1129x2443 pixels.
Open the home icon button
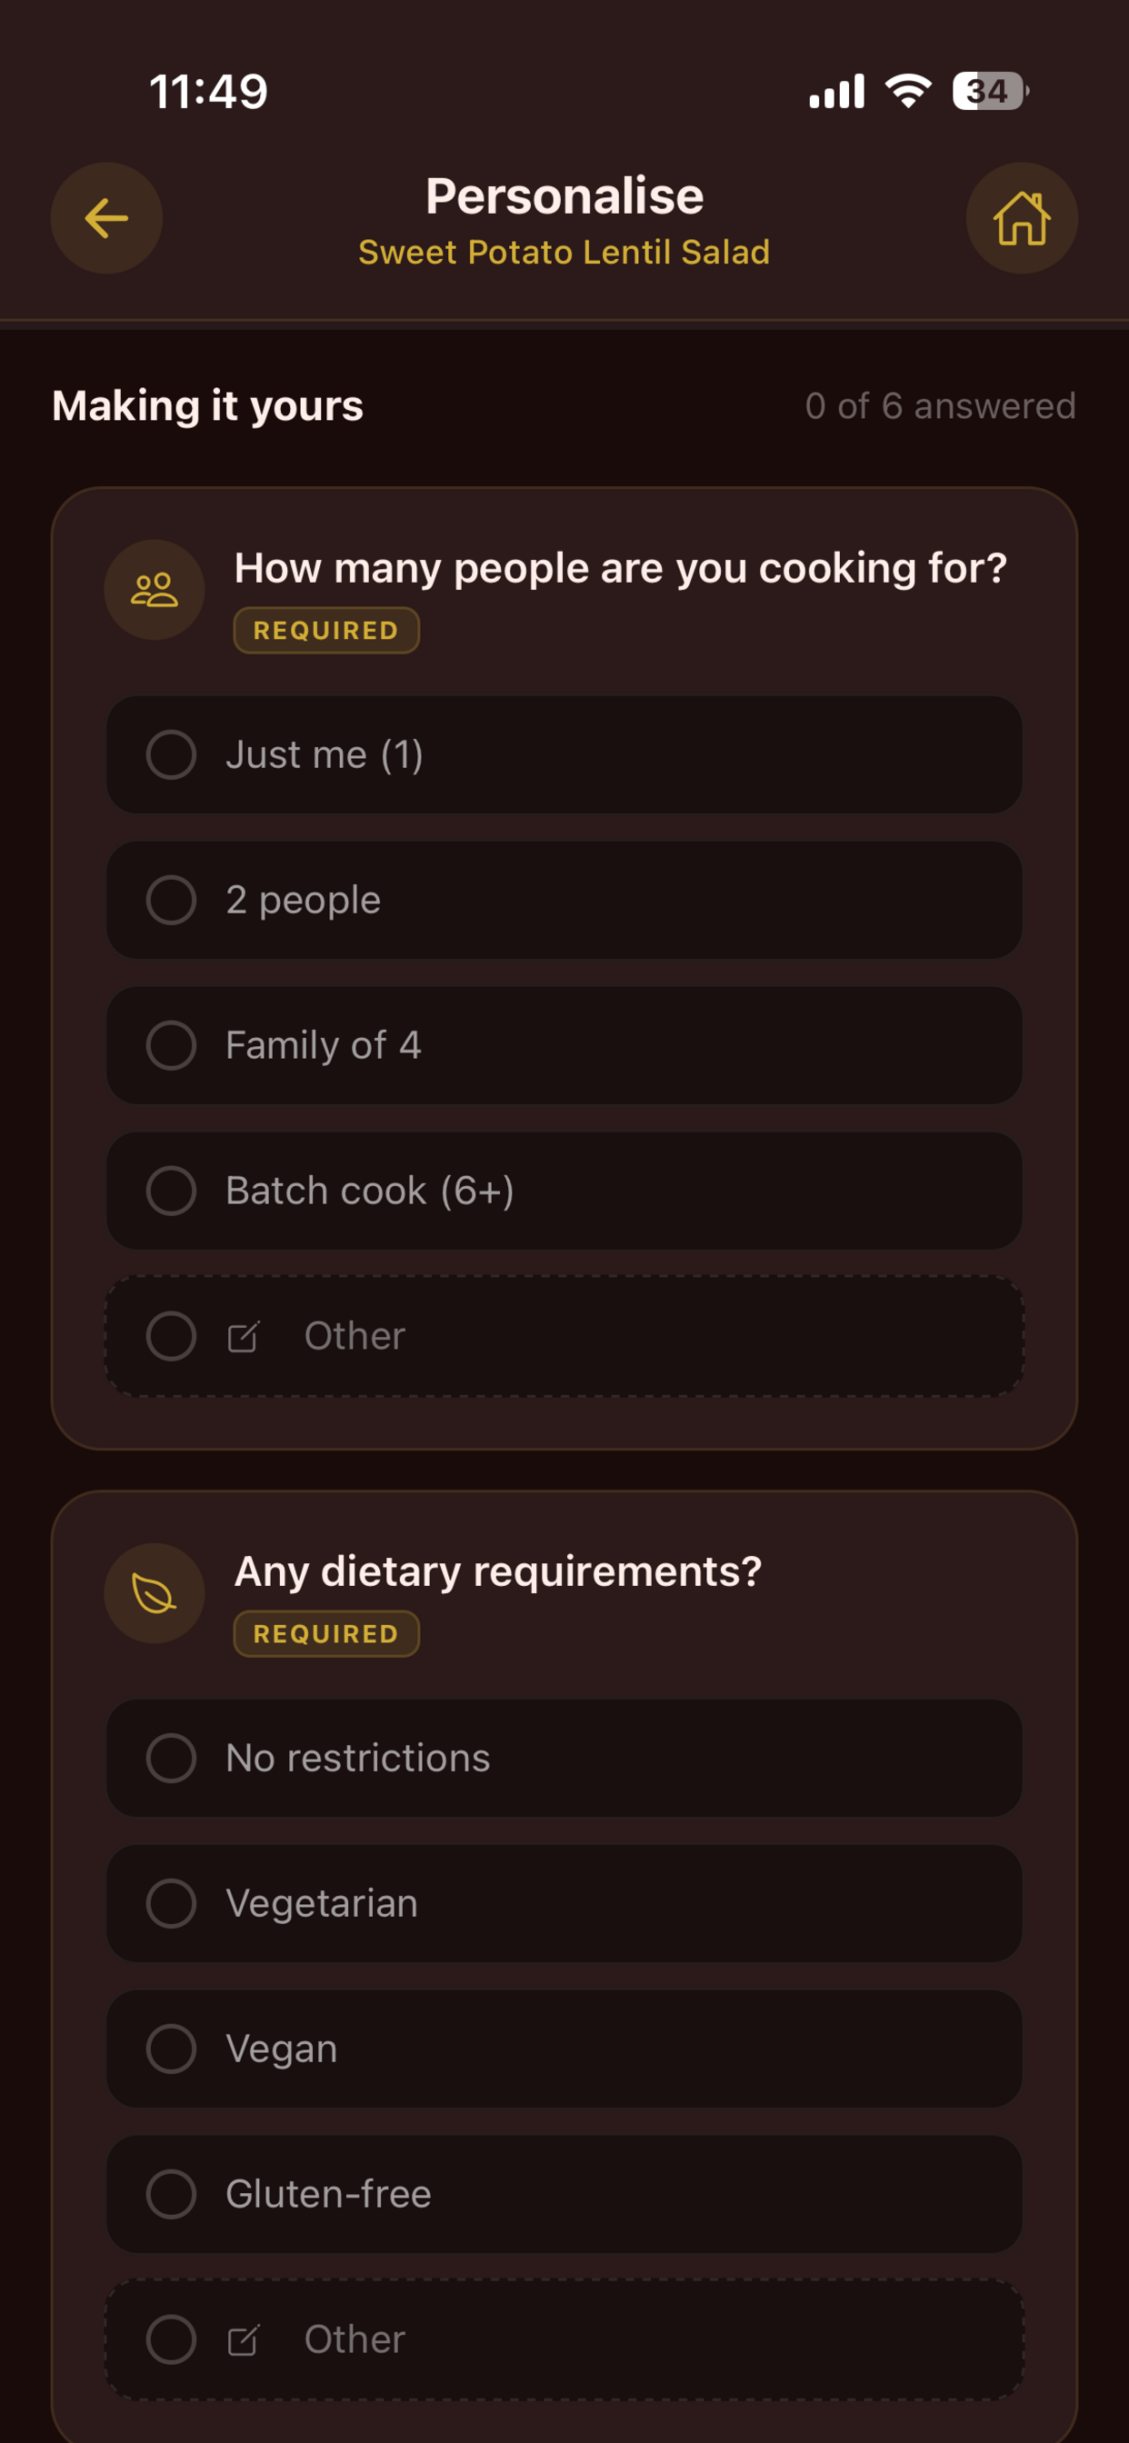coord(1022,218)
